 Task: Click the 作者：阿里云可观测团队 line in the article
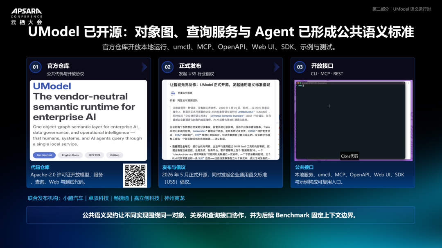coord(184,101)
